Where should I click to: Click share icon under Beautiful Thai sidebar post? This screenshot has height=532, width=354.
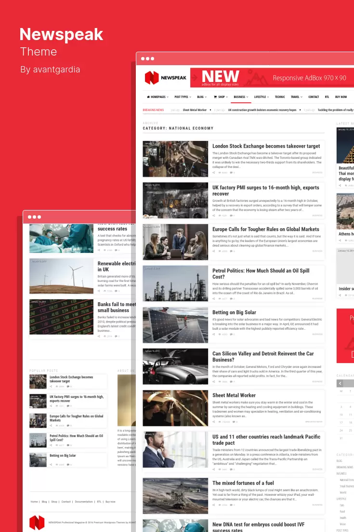tap(340, 185)
